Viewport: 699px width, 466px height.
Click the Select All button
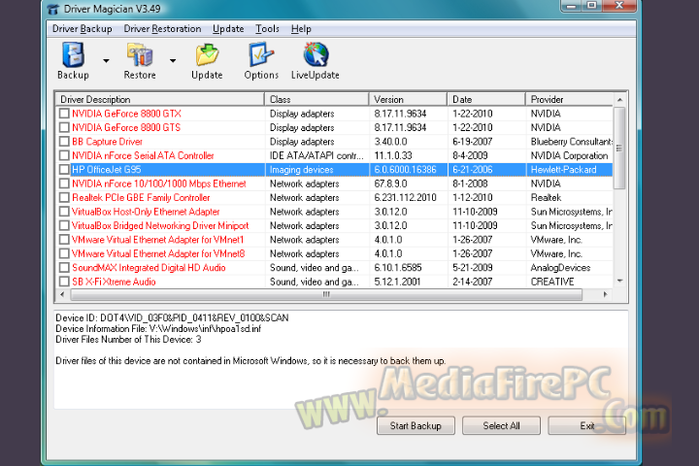click(501, 426)
